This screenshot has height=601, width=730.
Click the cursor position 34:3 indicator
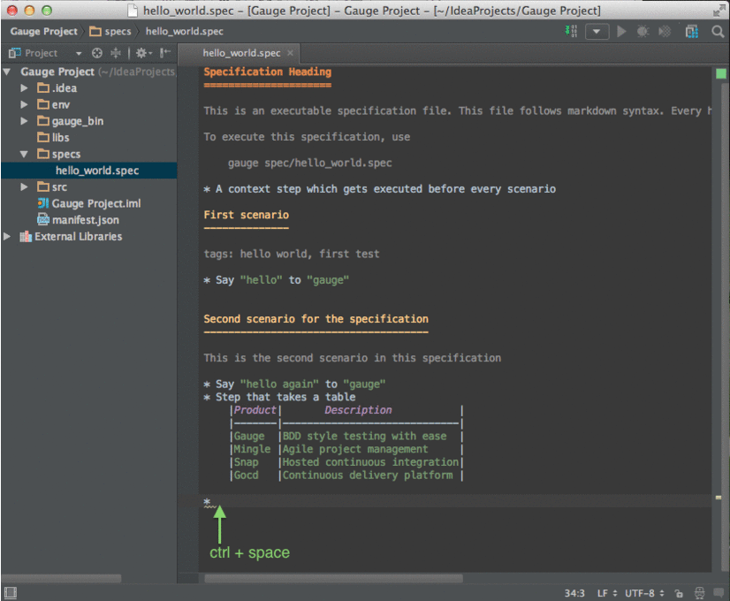coord(574,593)
